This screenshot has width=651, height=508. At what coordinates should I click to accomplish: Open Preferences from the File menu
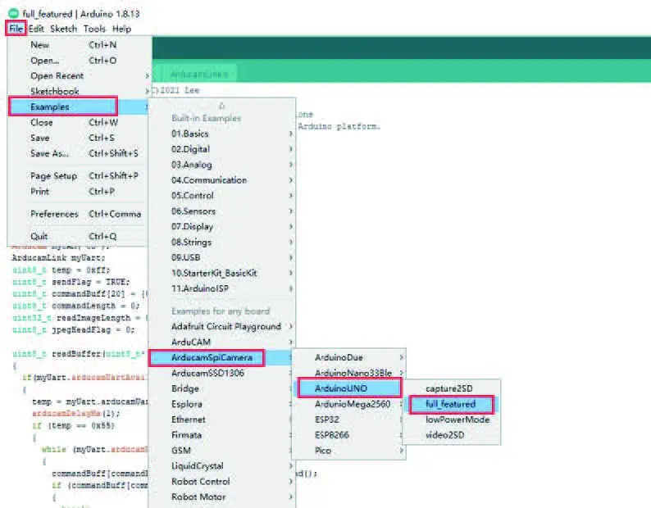pos(78,214)
